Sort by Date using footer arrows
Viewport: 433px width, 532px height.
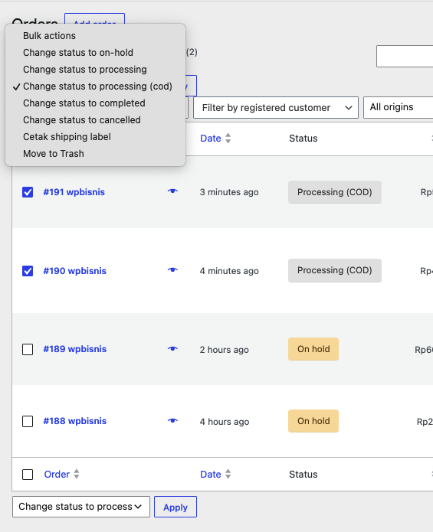tap(228, 474)
